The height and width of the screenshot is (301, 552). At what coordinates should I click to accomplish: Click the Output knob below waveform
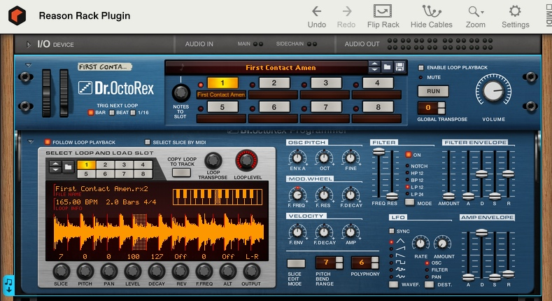251,272
